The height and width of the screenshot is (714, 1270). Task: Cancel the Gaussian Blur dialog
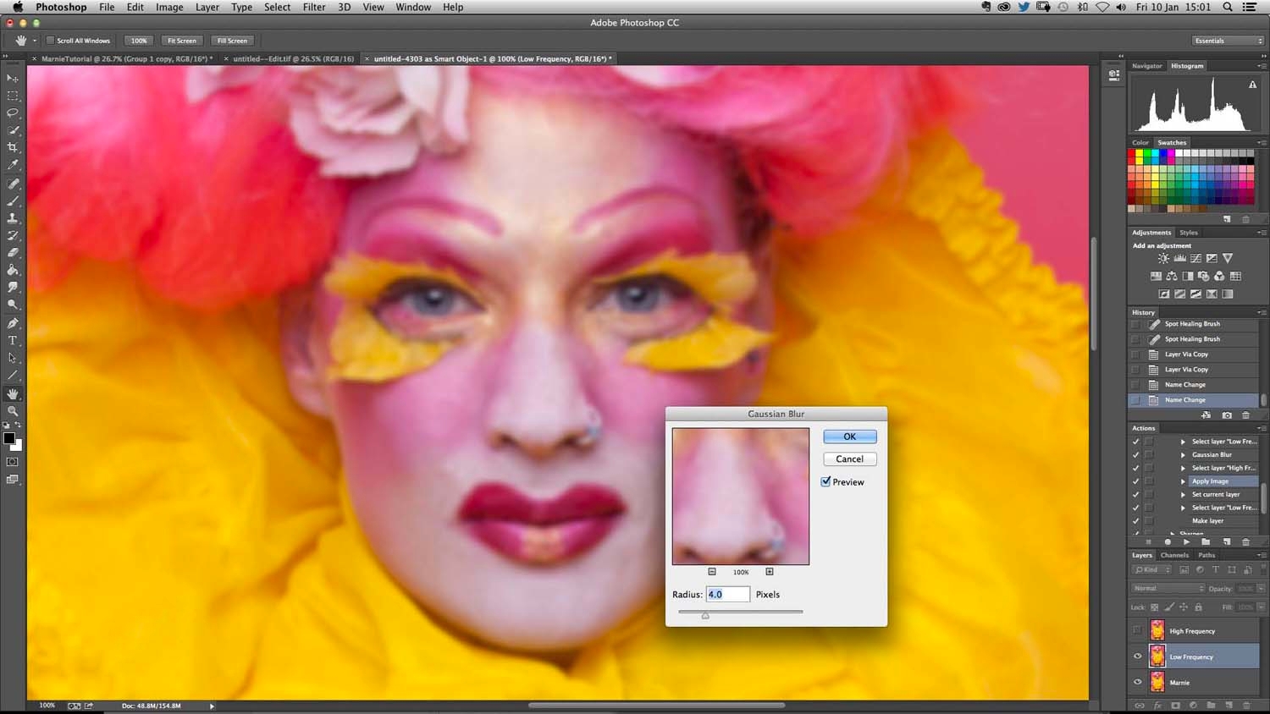click(x=849, y=459)
